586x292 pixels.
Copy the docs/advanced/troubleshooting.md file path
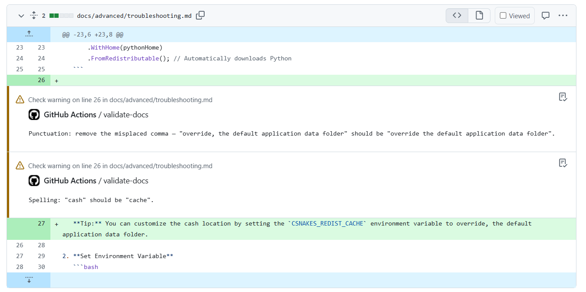[x=200, y=16]
